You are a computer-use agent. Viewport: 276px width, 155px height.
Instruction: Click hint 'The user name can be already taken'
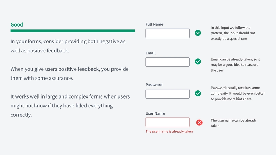point(234,123)
